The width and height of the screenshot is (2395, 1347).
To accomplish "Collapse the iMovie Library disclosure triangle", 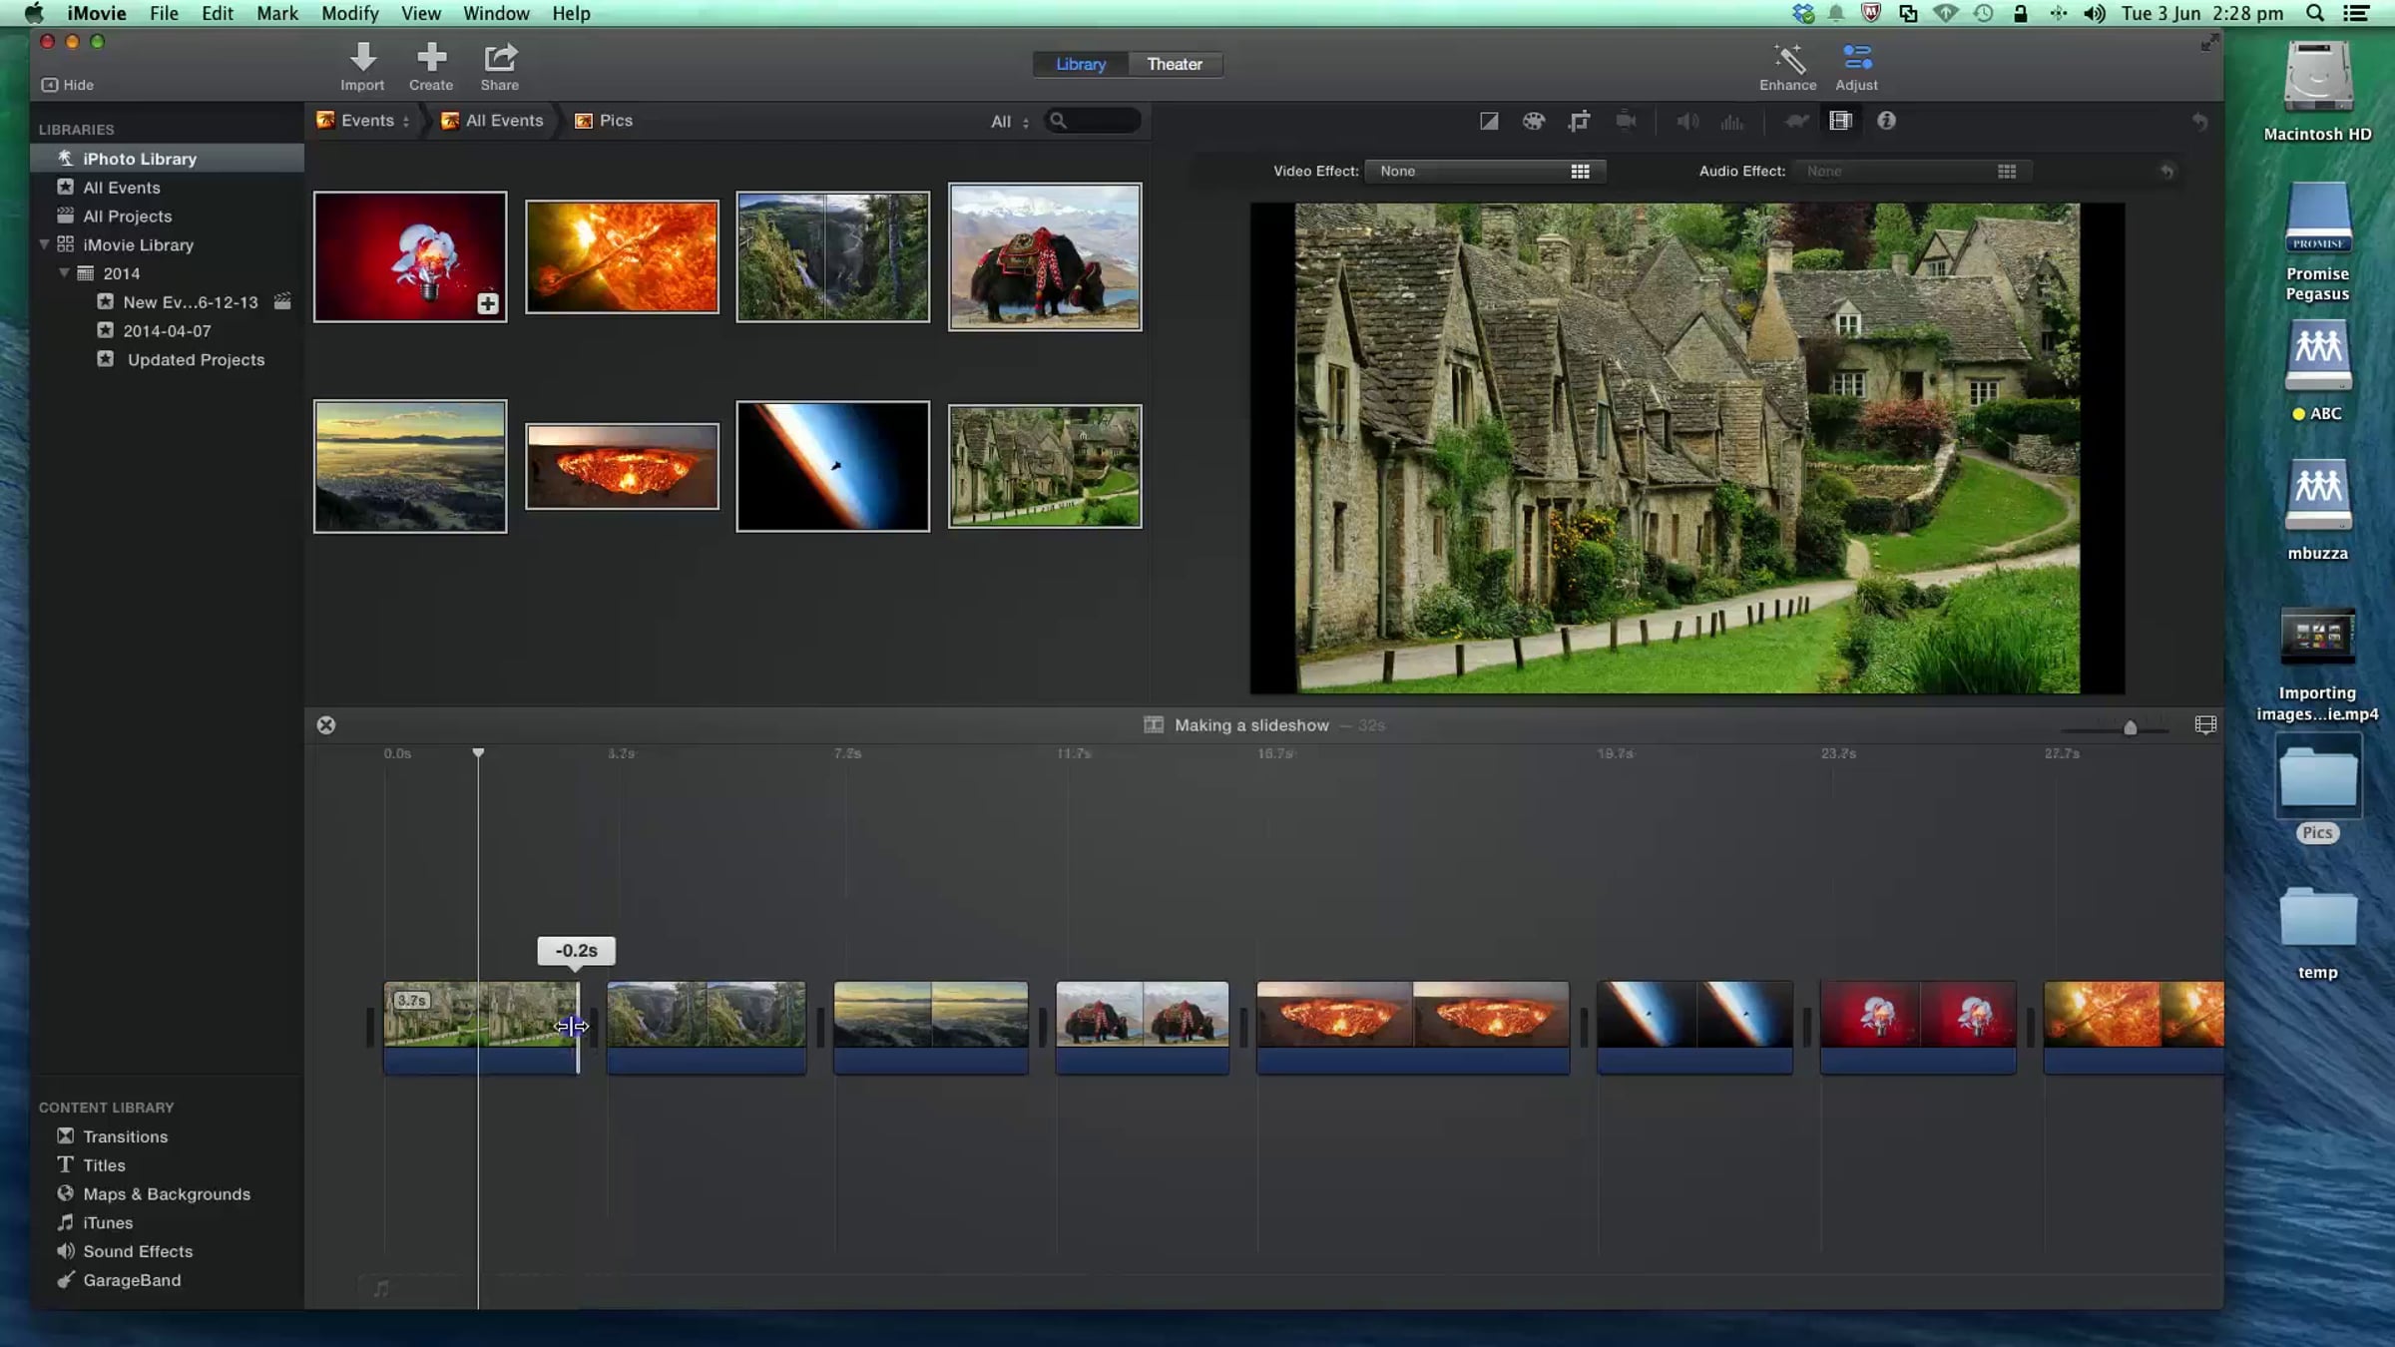I will 44,244.
